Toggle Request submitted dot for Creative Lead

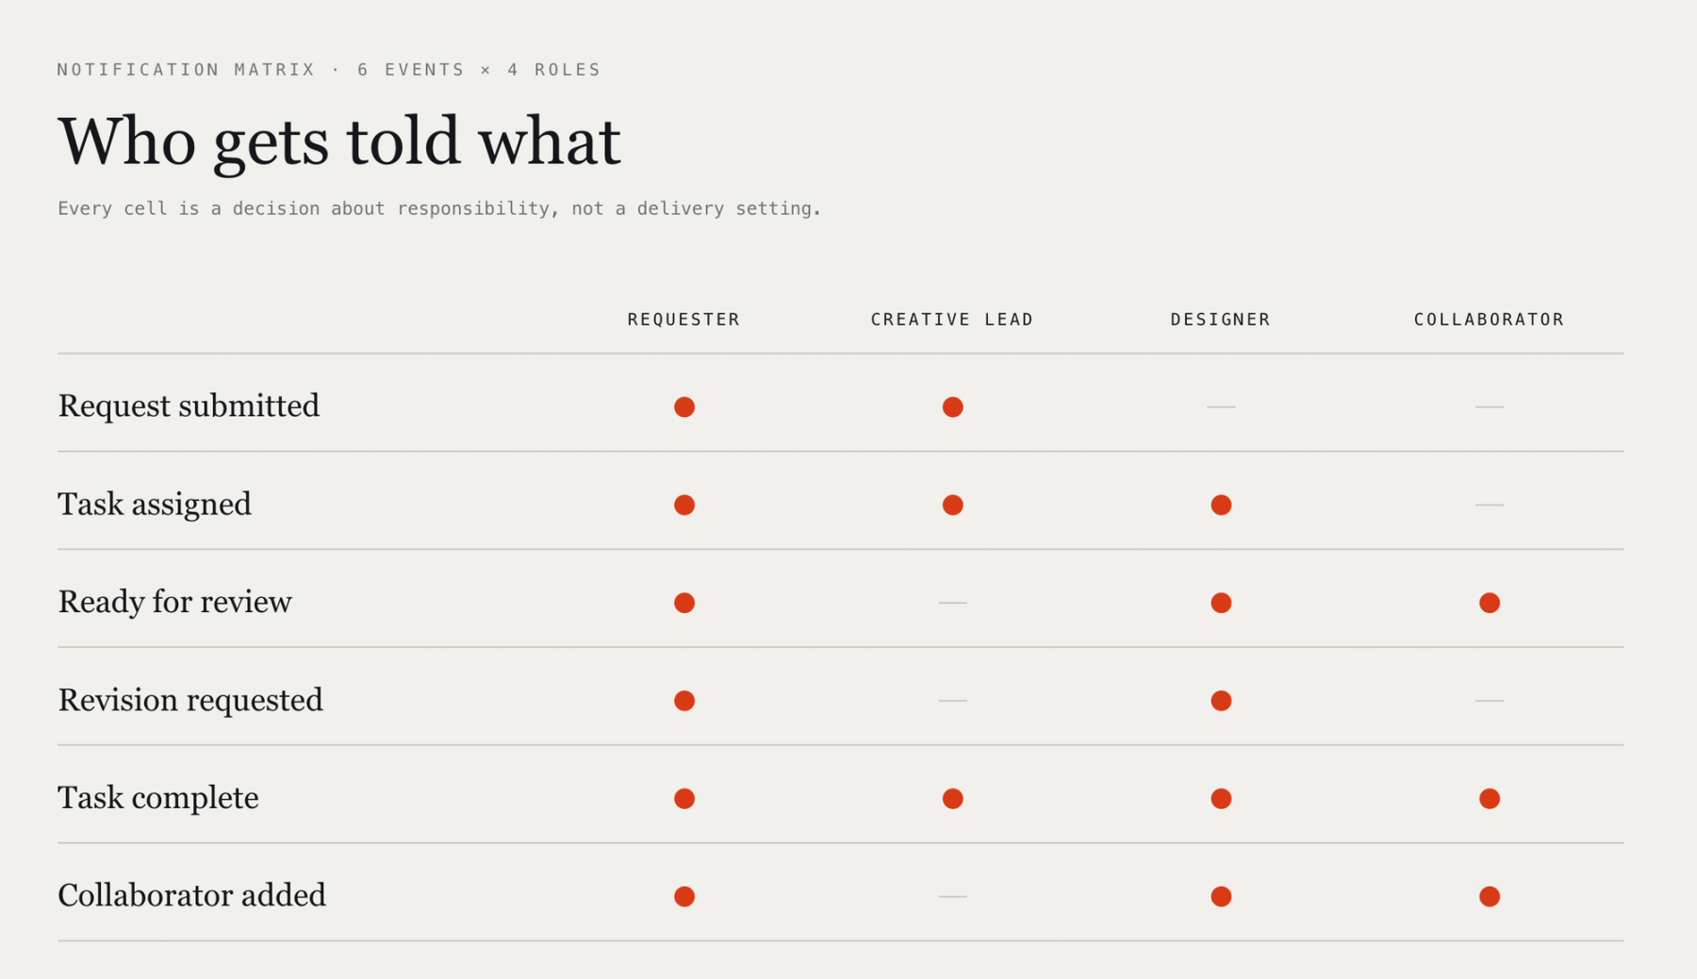tap(952, 407)
